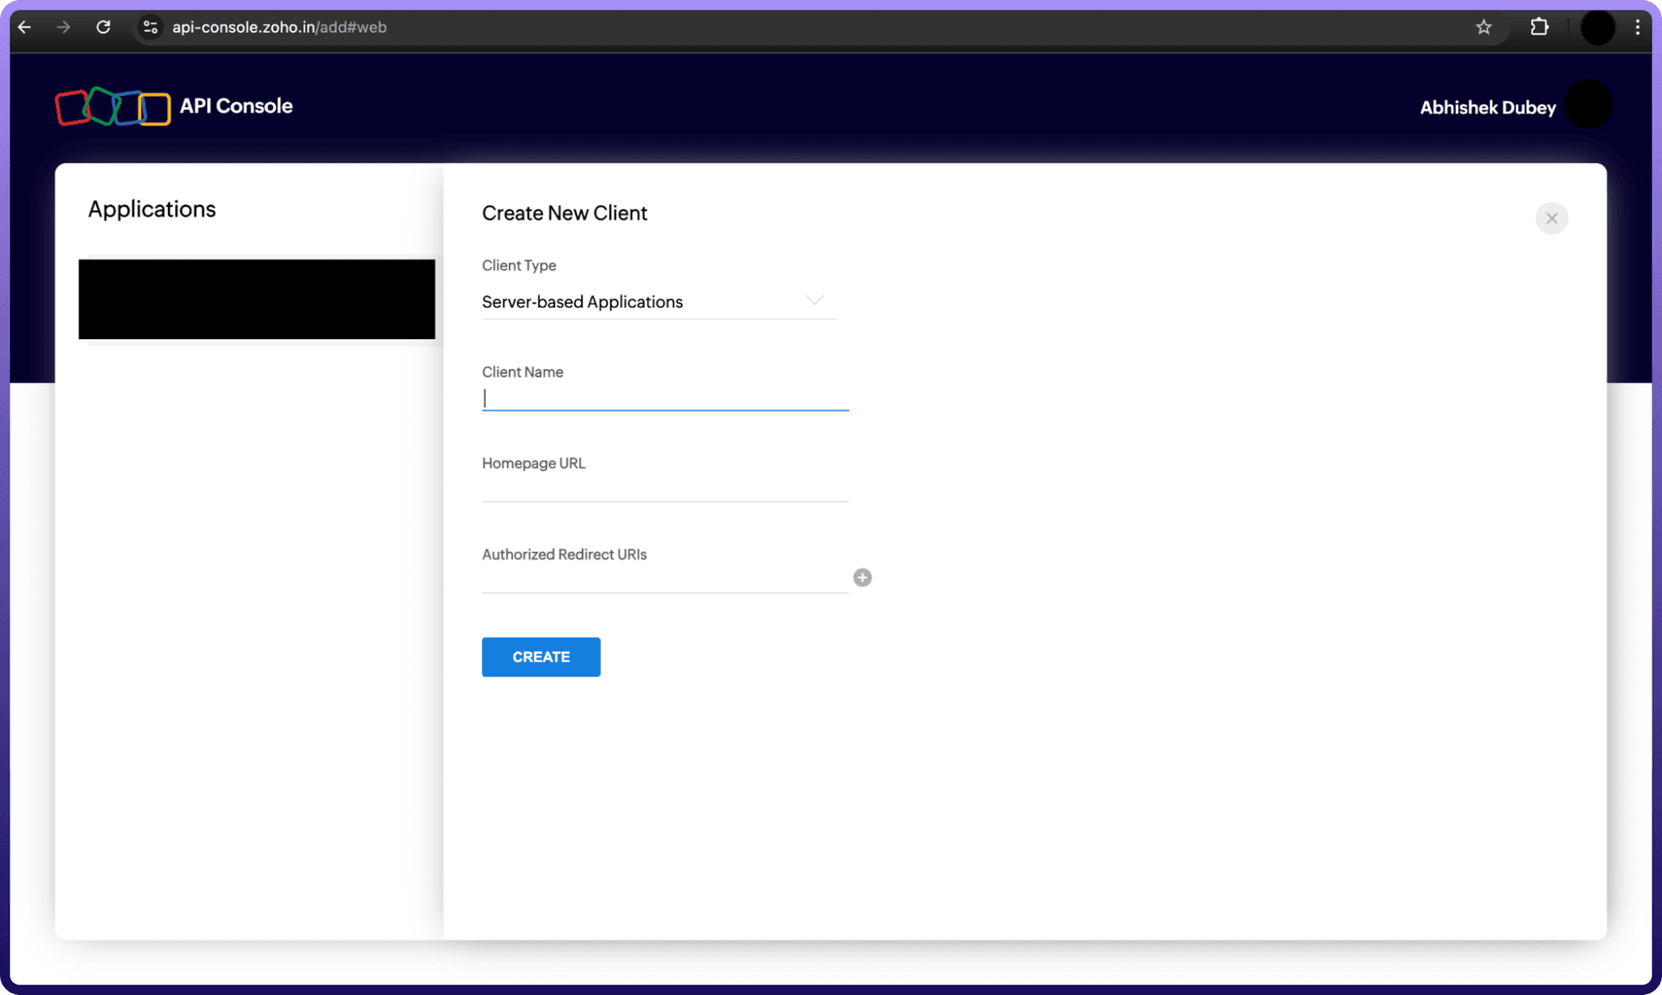Click the API Console title link

tap(235, 106)
